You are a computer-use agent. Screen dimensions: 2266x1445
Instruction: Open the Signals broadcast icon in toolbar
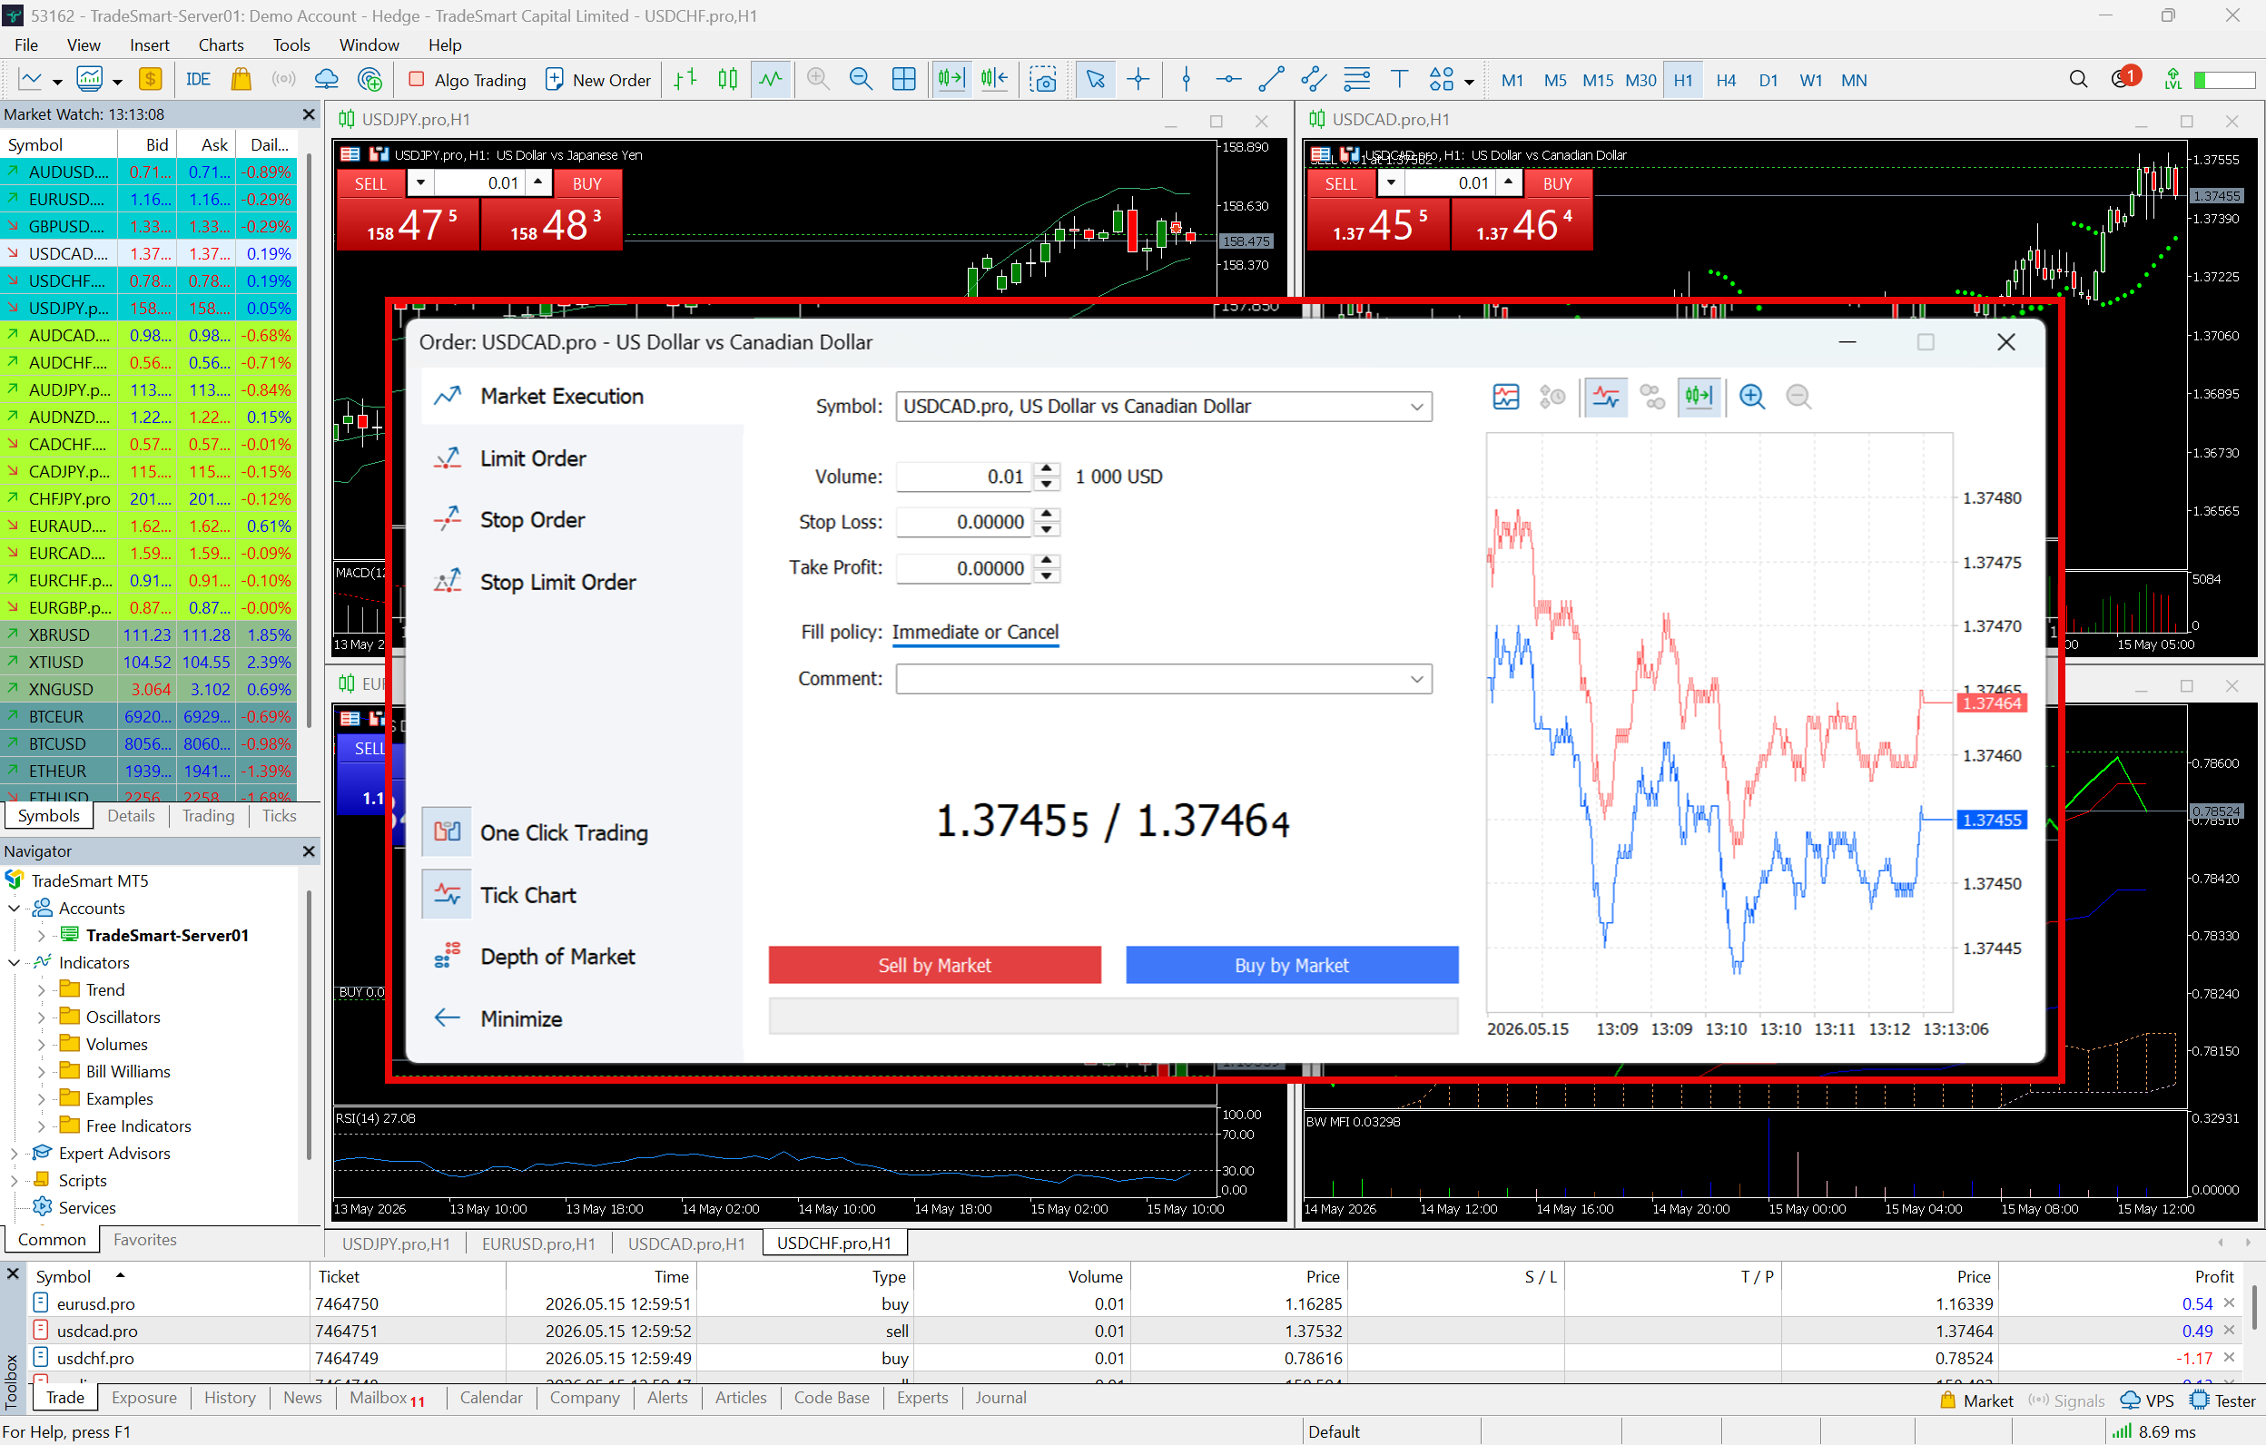coord(283,80)
